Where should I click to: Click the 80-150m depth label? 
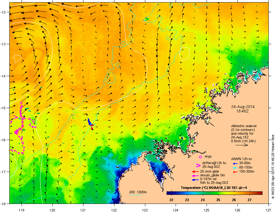click(x=246, y=167)
